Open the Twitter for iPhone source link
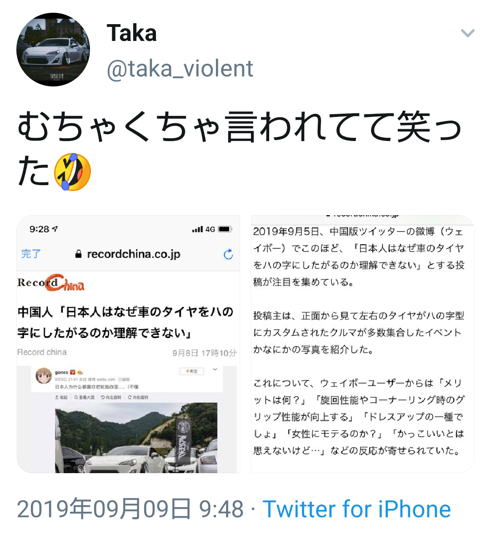Image resolution: width=491 pixels, height=540 pixels. click(356, 509)
